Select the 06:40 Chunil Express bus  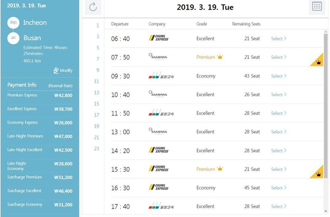[x=278, y=39]
